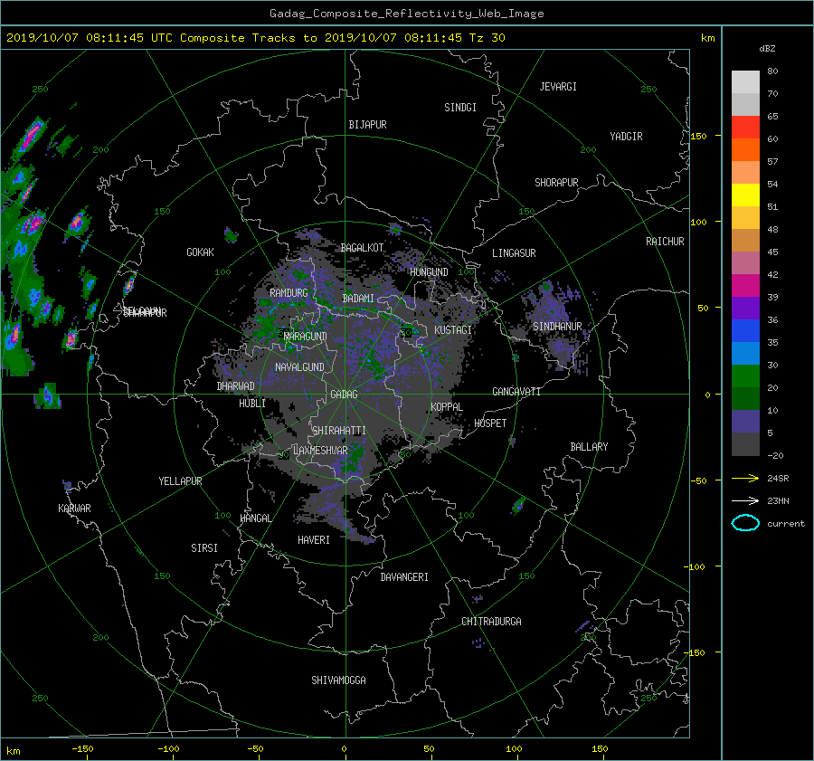Screen dimensions: 814x761
Task: Click the YELLAPUR city label
Action: [180, 481]
